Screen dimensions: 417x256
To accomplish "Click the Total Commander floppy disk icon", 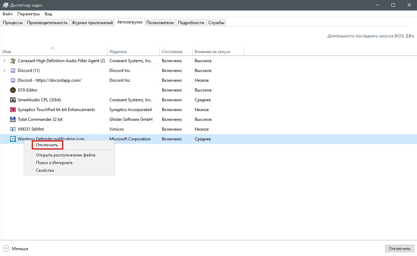I will click(13, 119).
